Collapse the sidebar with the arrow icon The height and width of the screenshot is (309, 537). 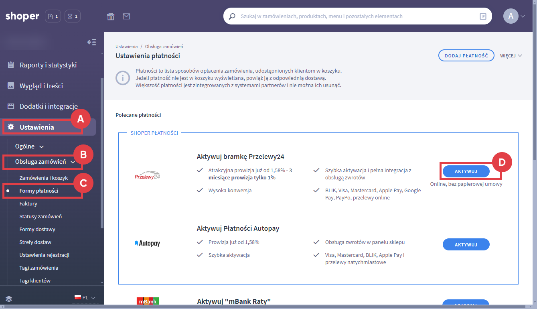pyautogui.click(x=92, y=42)
